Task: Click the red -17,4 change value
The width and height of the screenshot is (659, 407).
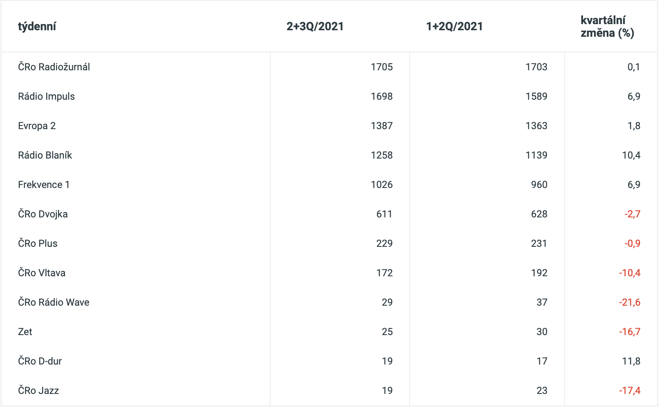Action: pos(630,391)
